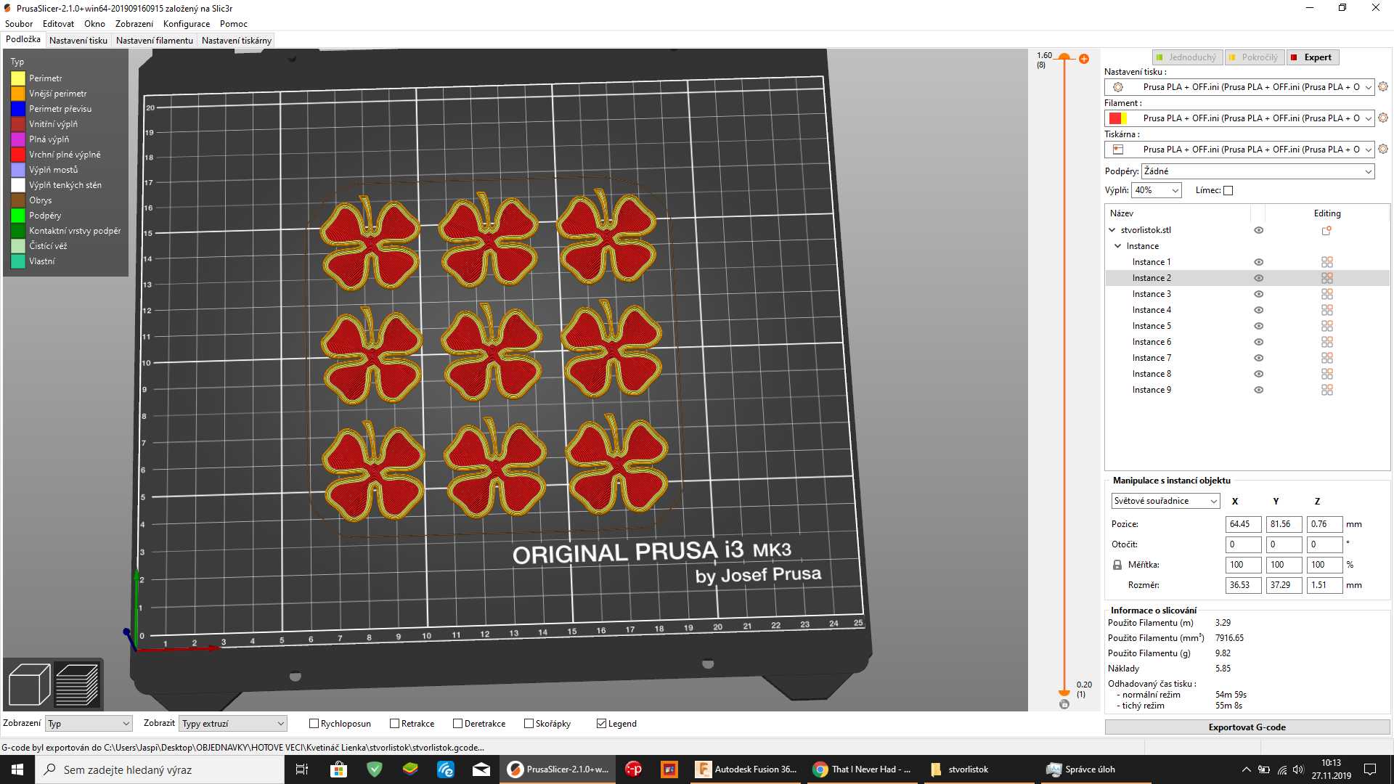This screenshot has height=784, width=1394.
Task: Click the filament color swatch
Action: tap(1118, 118)
